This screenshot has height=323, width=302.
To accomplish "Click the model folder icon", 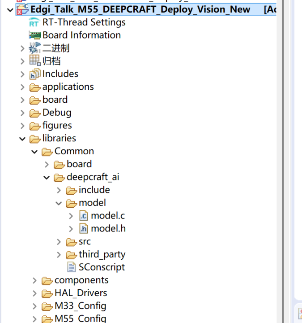I will (x=71, y=203).
